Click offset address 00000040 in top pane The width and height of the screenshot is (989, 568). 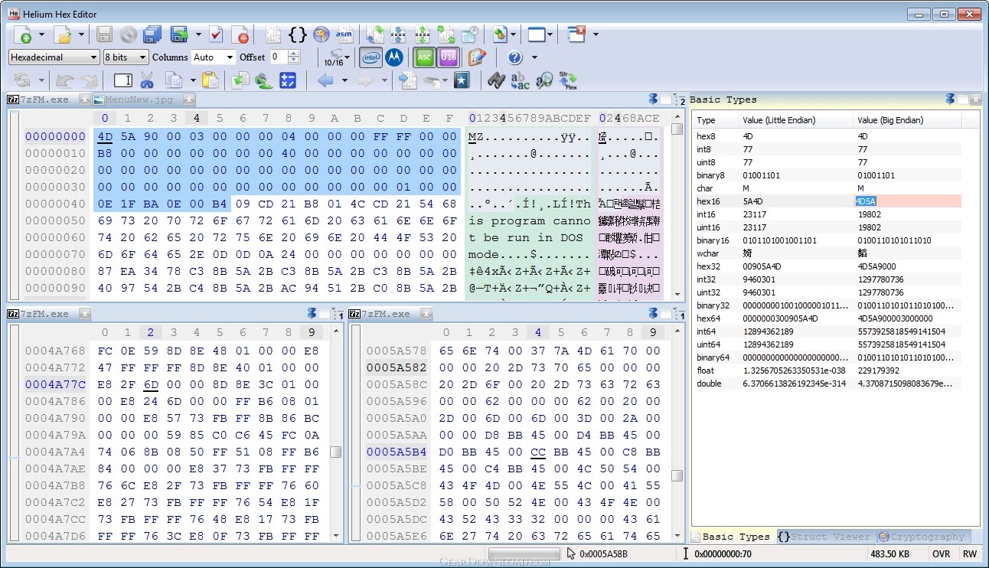click(55, 204)
